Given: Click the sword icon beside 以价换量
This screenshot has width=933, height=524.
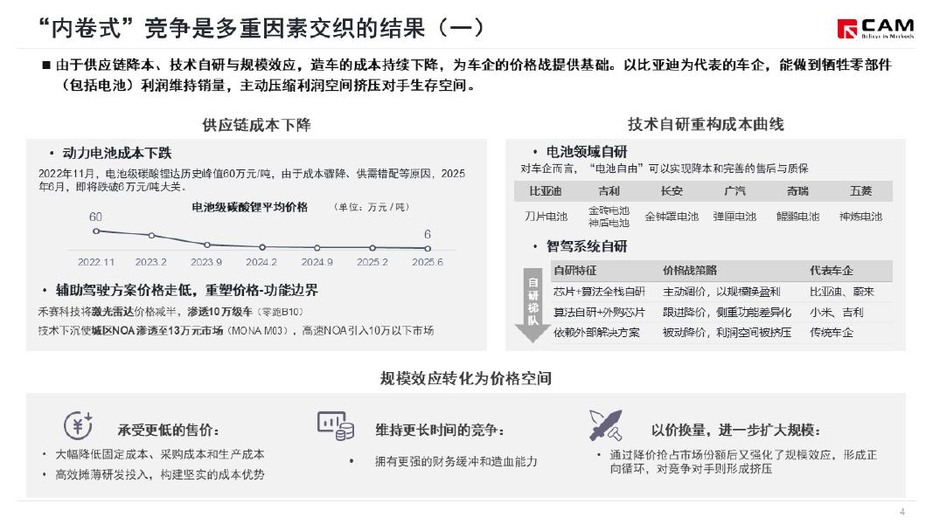Looking at the screenshot, I should 605,425.
